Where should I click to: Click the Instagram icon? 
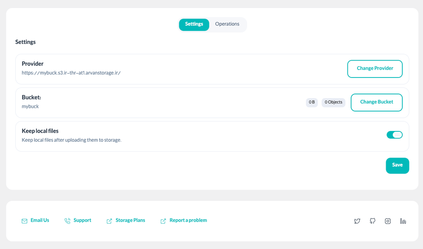tap(388, 221)
